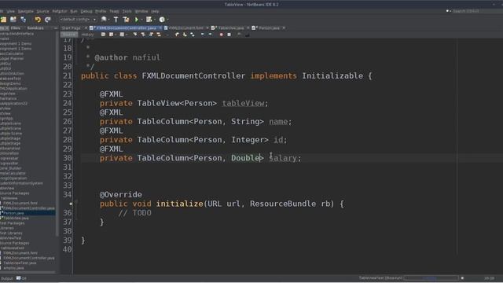
Task: Select employ.java in the project tree
Action: pos(13,268)
